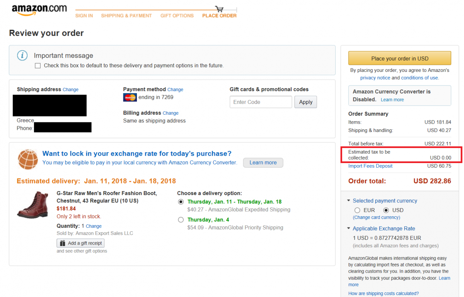Click the G-Star Raw Men's Roofer product title

(107, 197)
